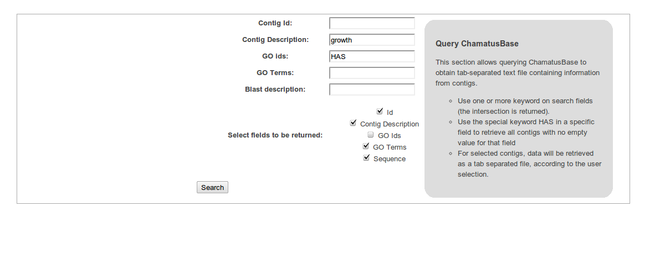Uncheck the Id return field checkbox
Viewport: 670px width, 259px height.
pyautogui.click(x=380, y=111)
